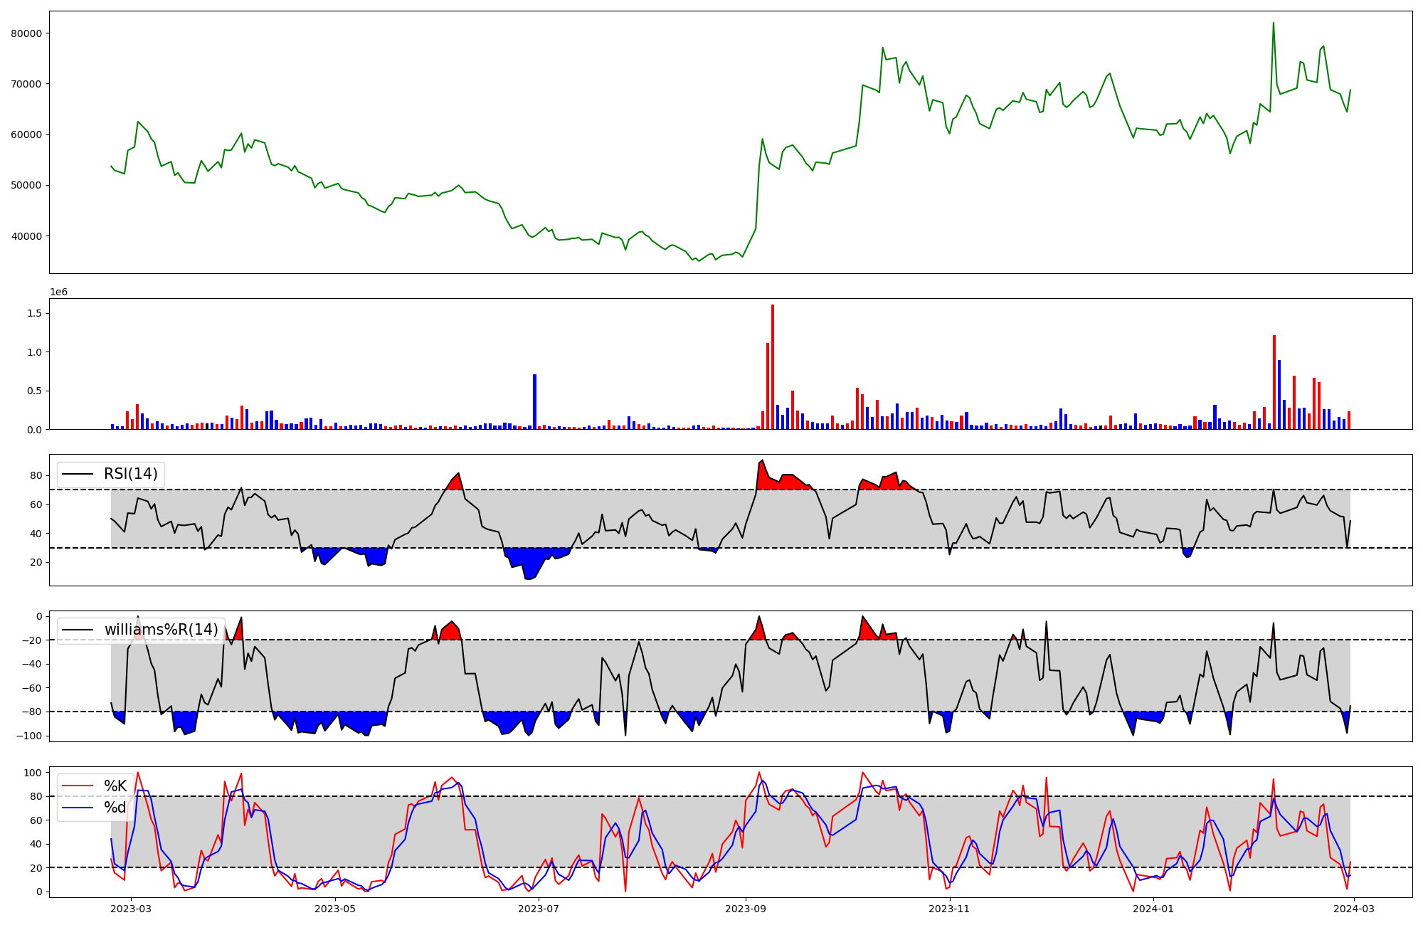
Task: Click the 2023-03 x-axis date label
Action: (x=132, y=909)
